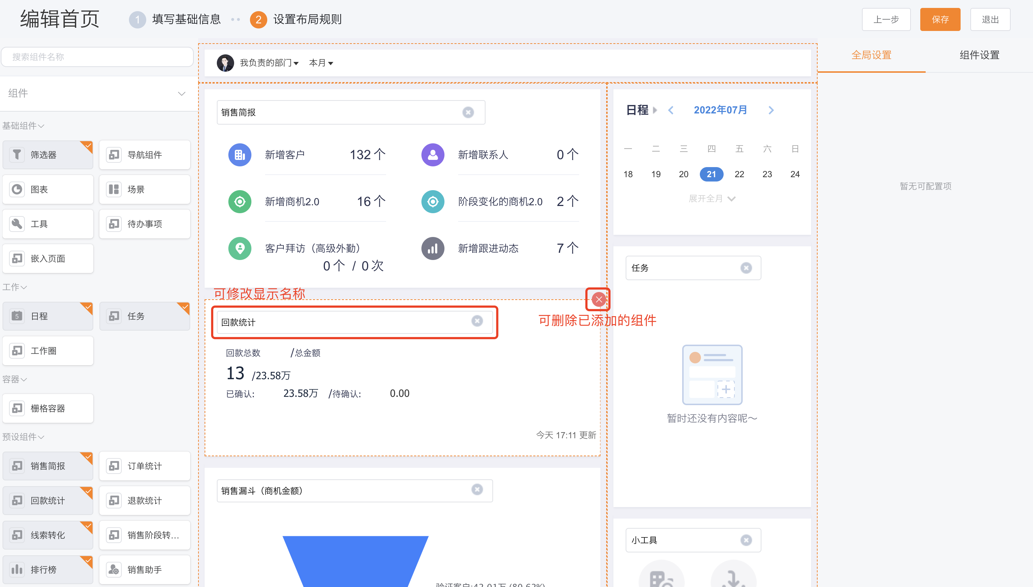Clear the 小工具 title field
The image size is (1033, 587).
[746, 540]
